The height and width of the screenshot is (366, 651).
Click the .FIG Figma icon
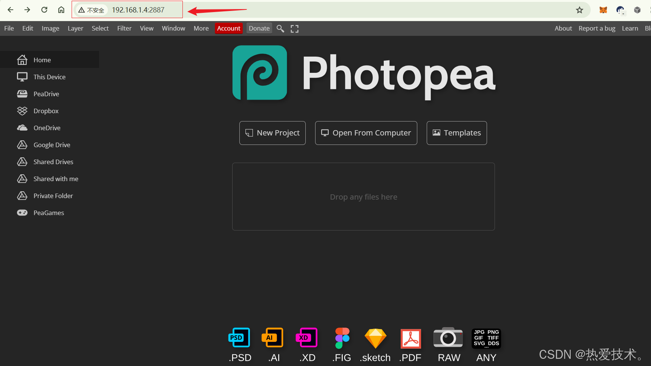coord(342,338)
